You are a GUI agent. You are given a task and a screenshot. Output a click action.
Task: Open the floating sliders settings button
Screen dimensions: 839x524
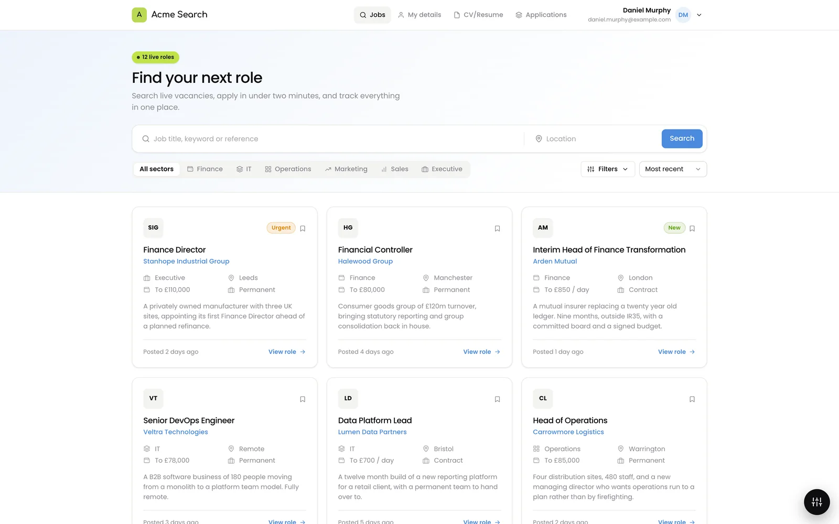(x=816, y=502)
